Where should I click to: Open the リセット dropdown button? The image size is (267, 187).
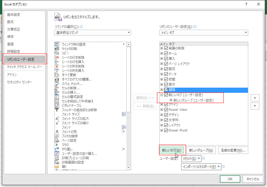coord(191,158)
